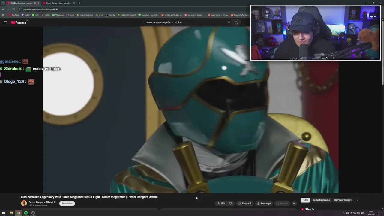Image resolution: width=384 pixels, height=216 pixels.
Task: Open the apps grid in the bookmarks bar
Action: coord(3,15)
